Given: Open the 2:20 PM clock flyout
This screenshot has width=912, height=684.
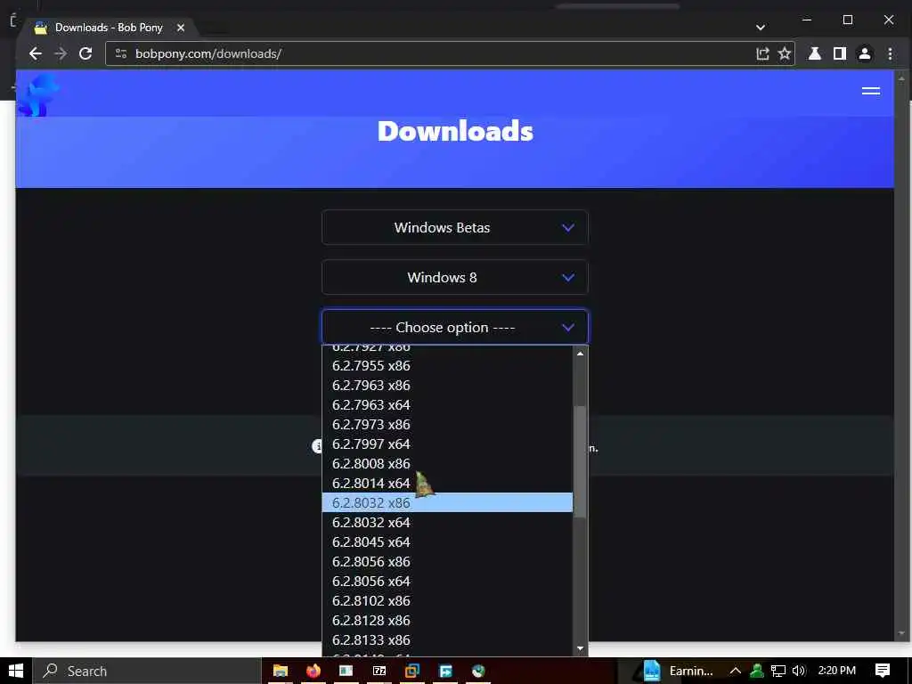Looking at the screenshot, I should point(837,671).
